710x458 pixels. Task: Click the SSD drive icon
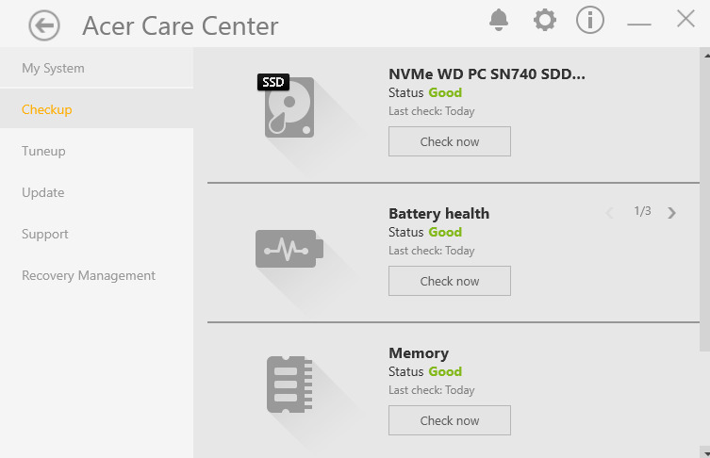click(288, 109)
